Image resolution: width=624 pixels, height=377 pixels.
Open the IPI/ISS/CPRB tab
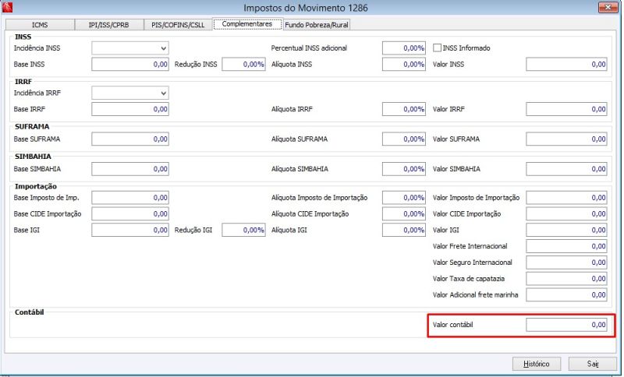coord(108,25)
